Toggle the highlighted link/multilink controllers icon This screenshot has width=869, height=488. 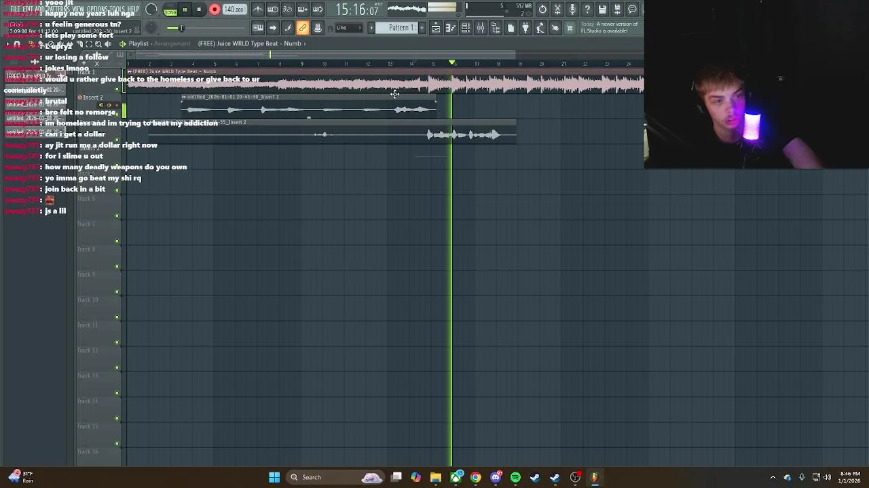303,28
